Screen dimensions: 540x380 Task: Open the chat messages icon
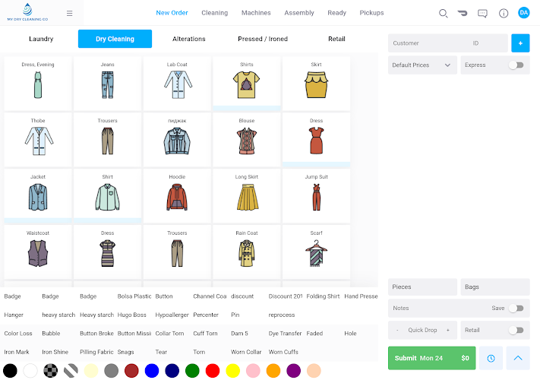click(482, 13)
